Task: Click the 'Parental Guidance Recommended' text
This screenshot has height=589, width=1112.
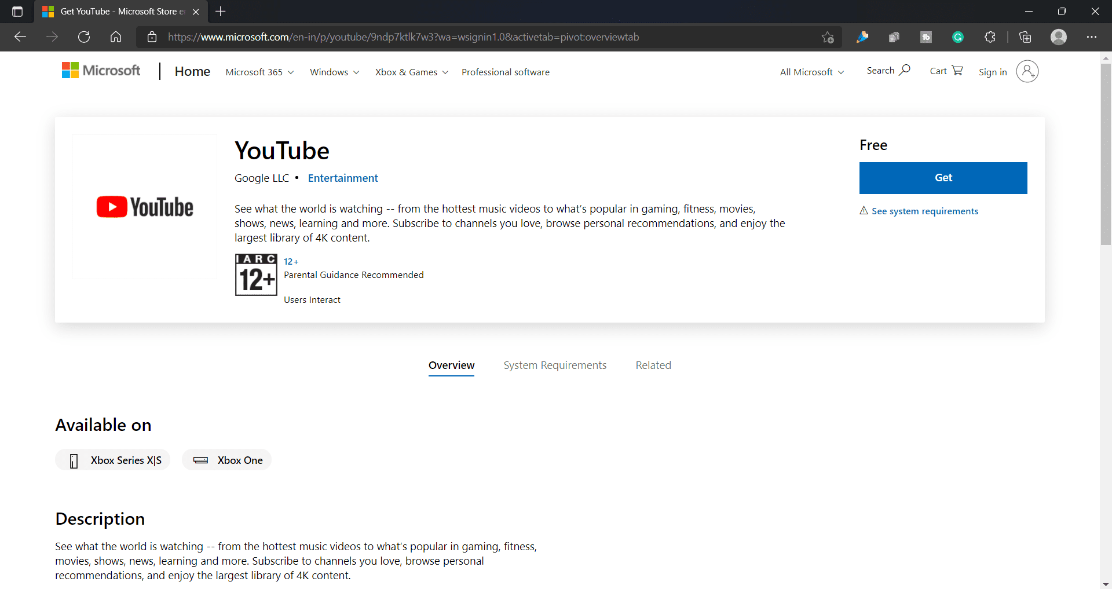Action: click(x=354, y=275)
